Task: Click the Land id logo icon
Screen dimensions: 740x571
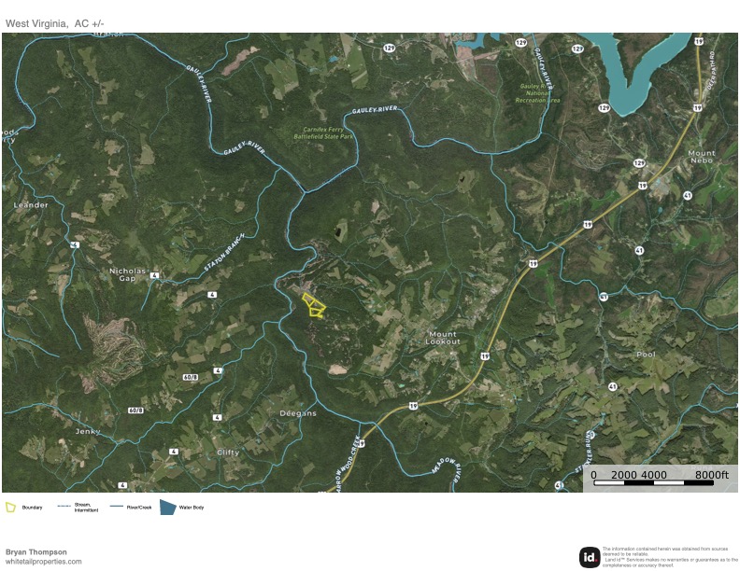Action: pos(590,557)
